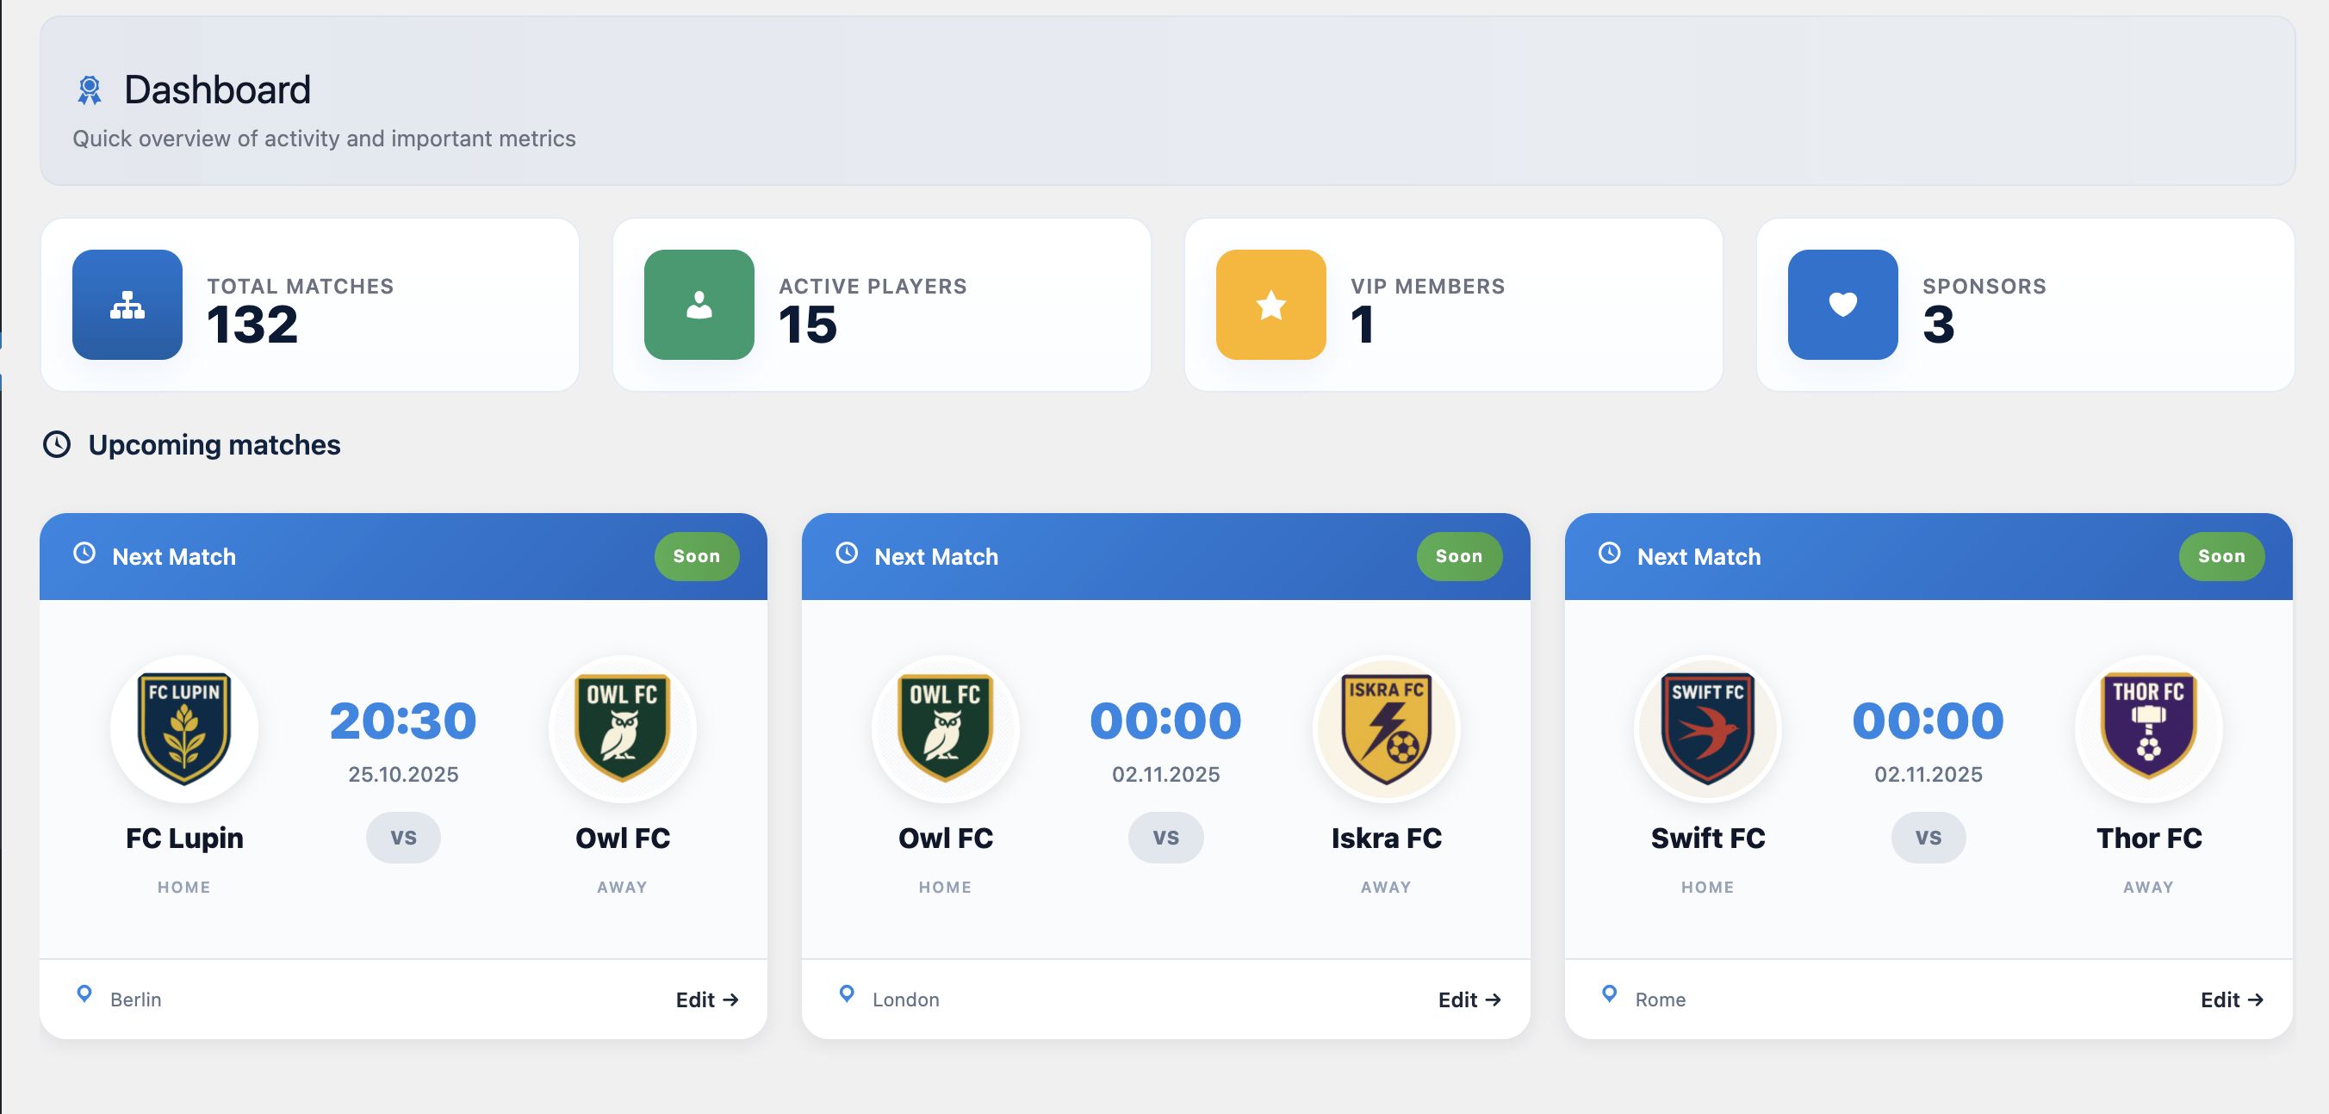Click the Soon badge on the Berlin match
Screen dimensions: 2329x1114
(x=696, y=556)
